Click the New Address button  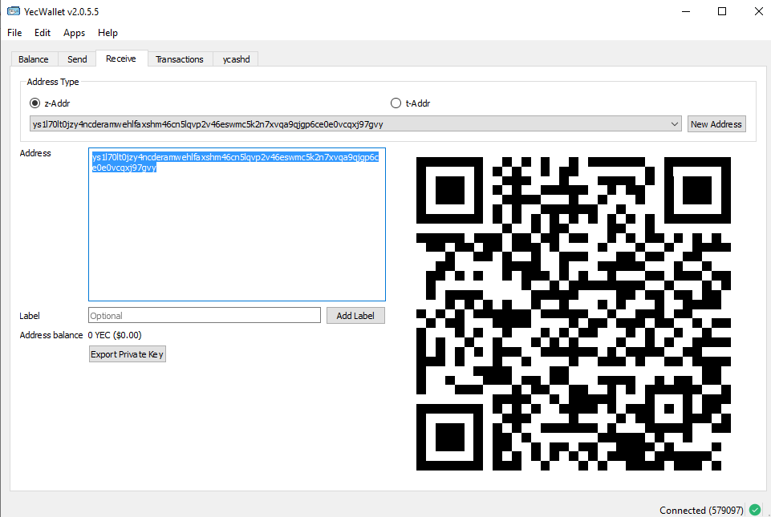tap(716, 123)
